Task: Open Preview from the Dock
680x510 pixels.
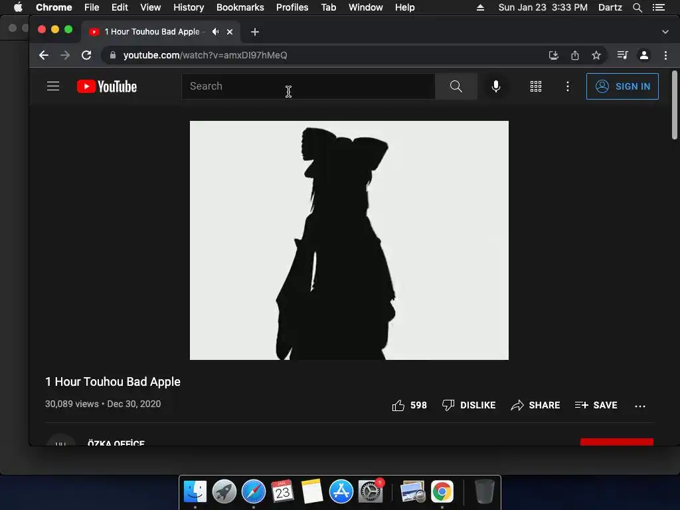Action: [x=412, y=491]
